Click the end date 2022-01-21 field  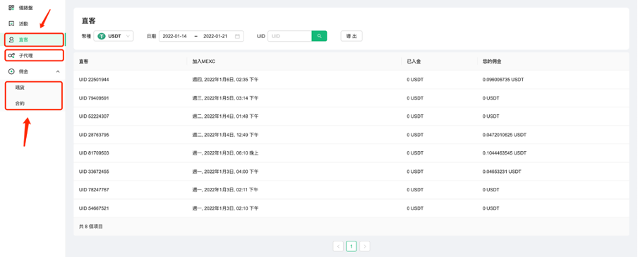(215, 36)
